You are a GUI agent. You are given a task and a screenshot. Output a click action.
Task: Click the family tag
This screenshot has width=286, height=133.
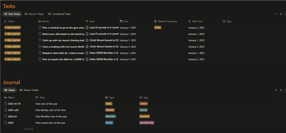coord(143,110)
